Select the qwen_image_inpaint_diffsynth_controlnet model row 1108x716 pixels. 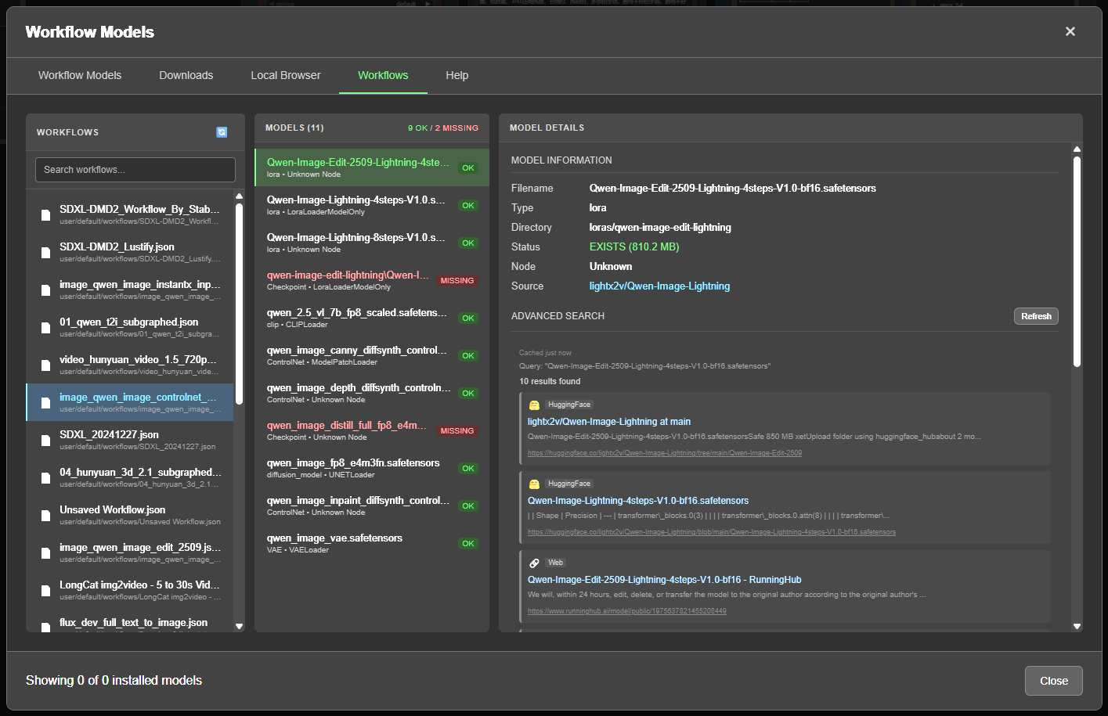[372, 506]
